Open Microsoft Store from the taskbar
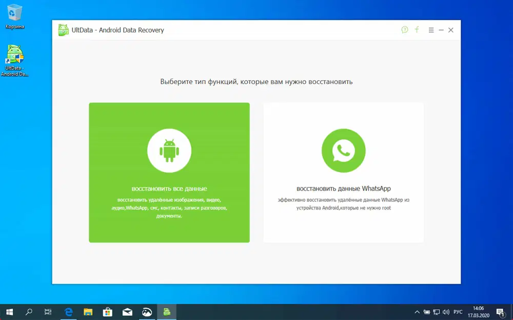The height and width of the screenshot is (320, 513). (108, 311)
